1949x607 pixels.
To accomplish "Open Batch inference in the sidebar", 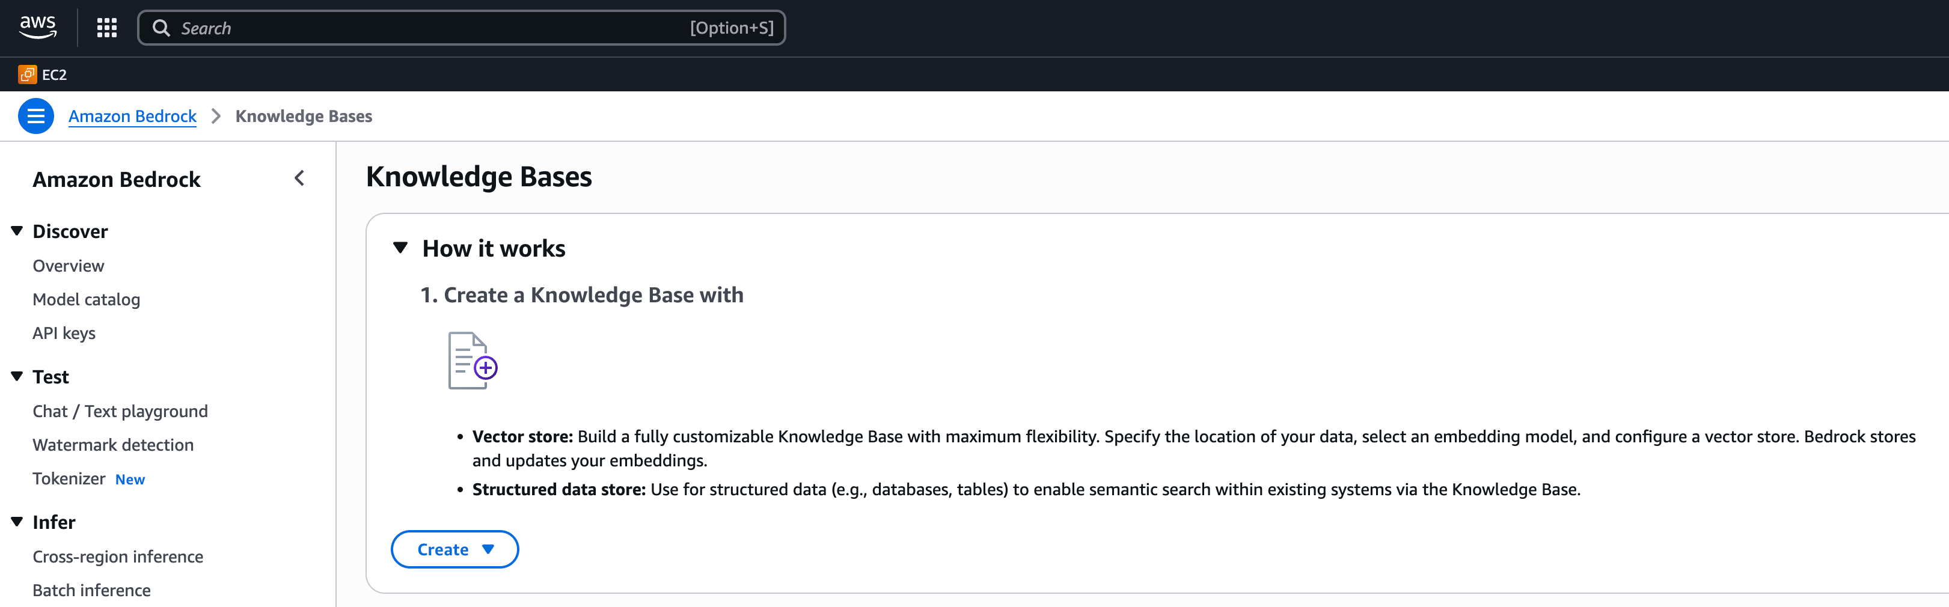I will 91,590.
